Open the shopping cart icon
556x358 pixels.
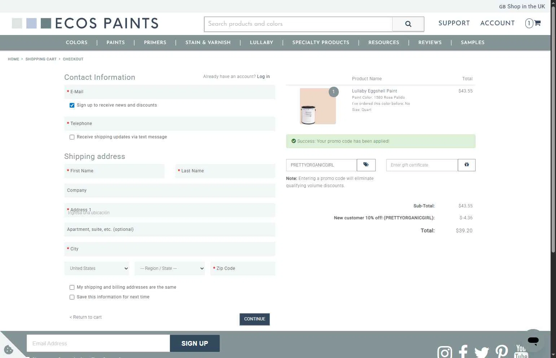[x=533, y=23]
